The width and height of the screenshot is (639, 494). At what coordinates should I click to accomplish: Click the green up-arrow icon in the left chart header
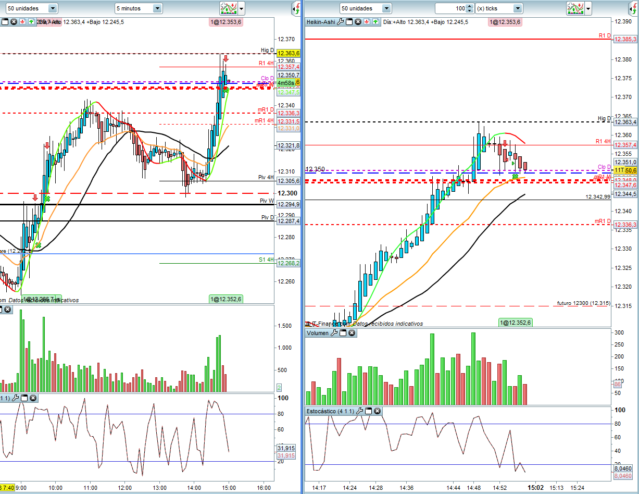31,22
